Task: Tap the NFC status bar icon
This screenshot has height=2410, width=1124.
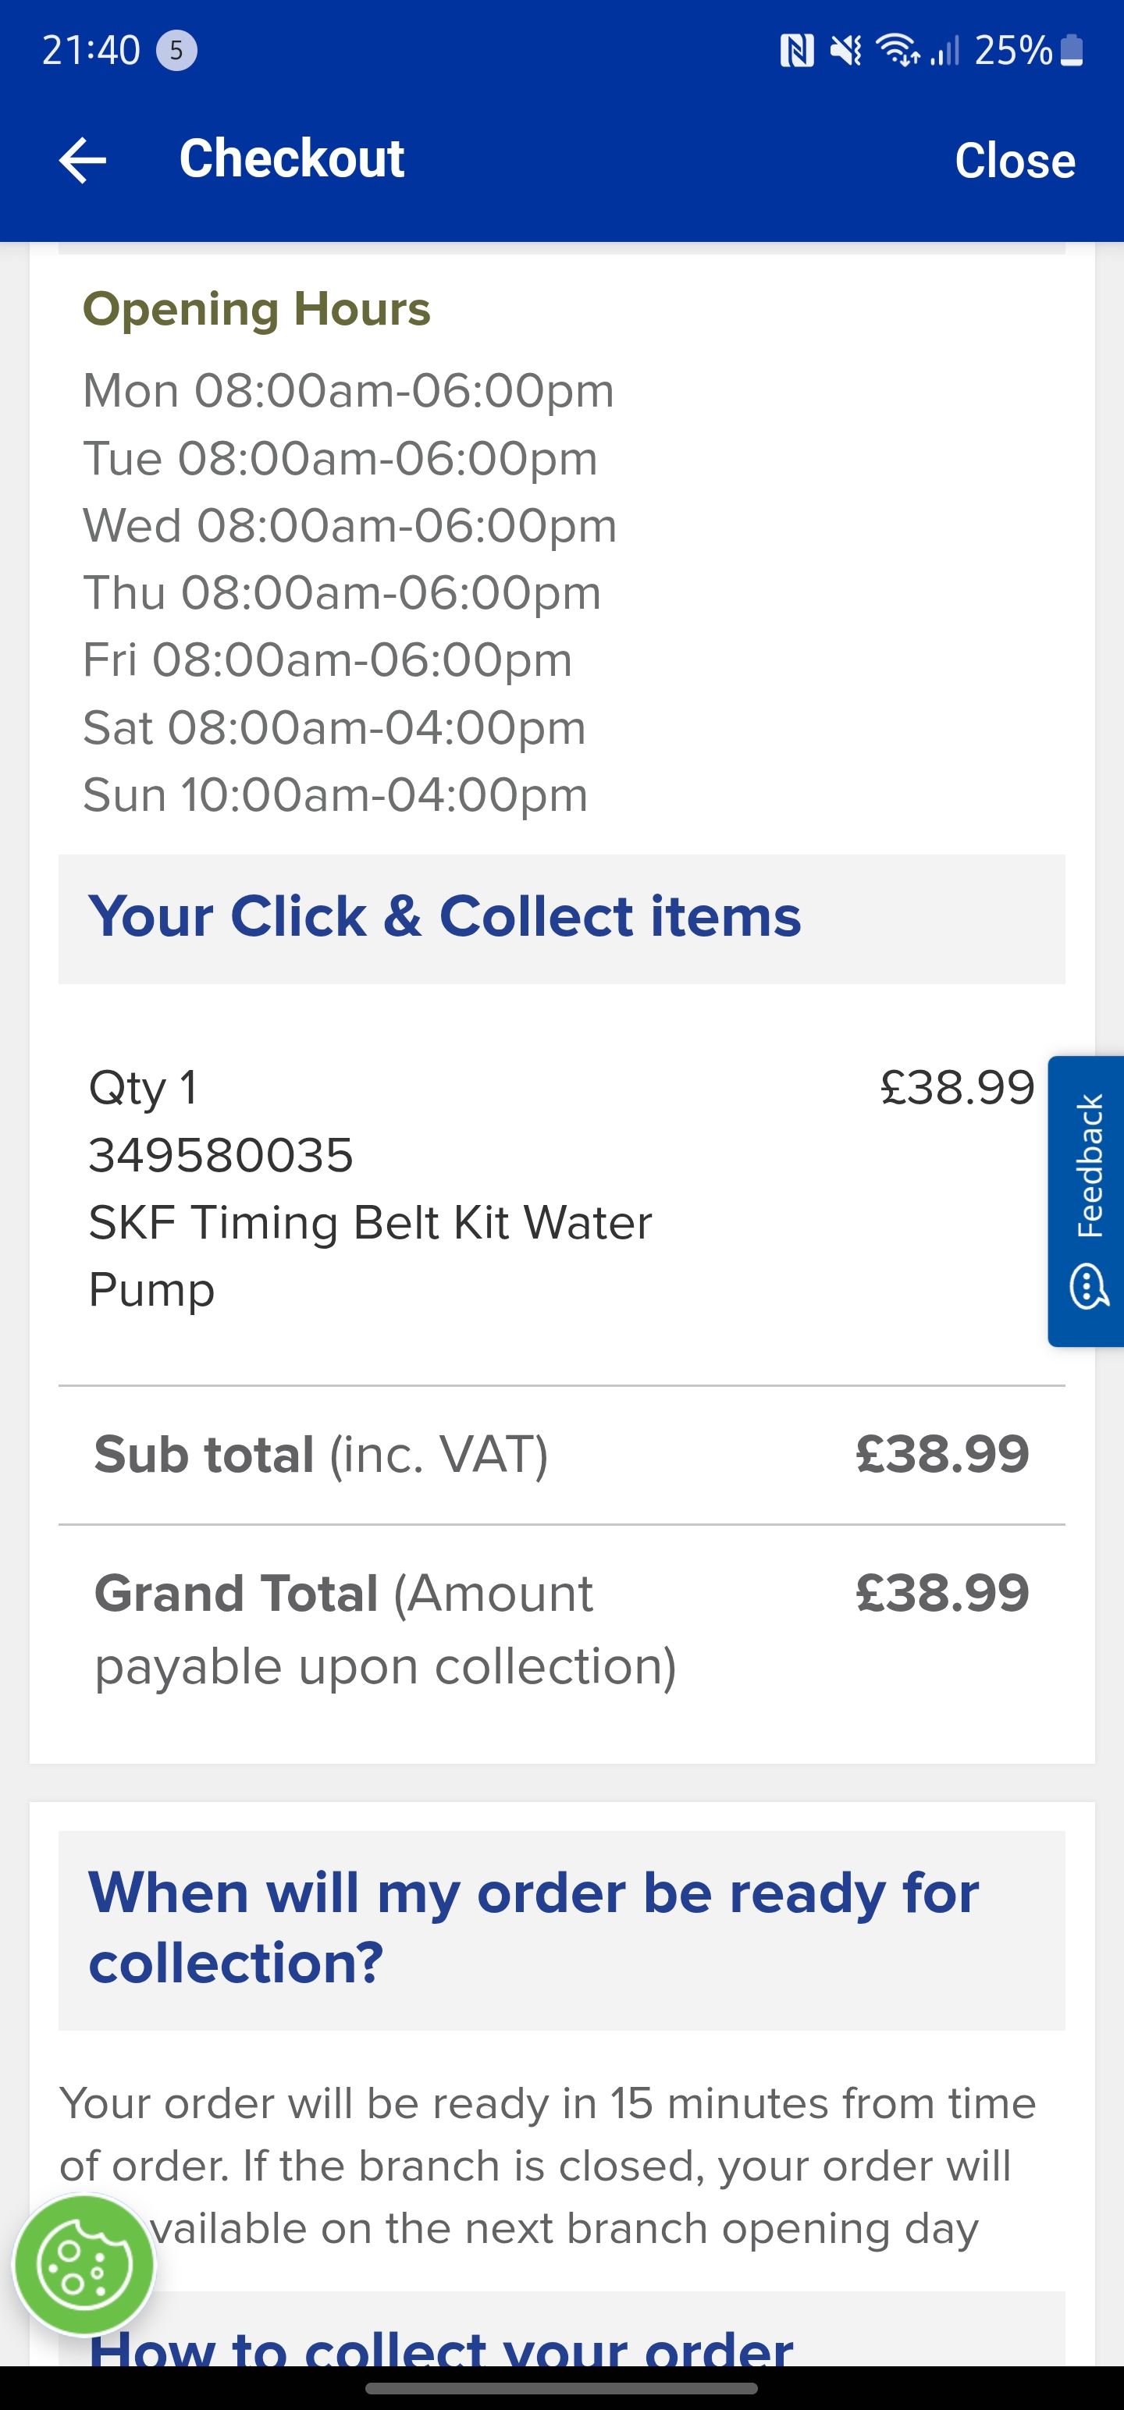Action: click(x=796, y=51)
